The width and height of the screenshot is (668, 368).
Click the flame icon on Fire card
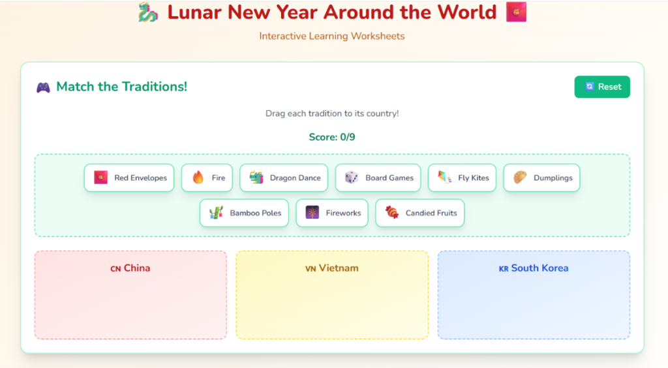(198, 177)
